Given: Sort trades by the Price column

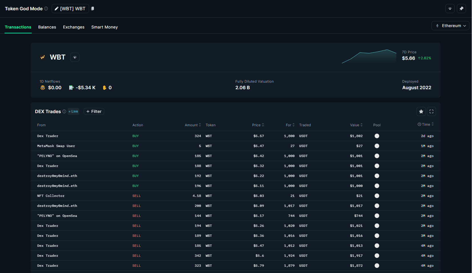Looking at the screenshot, I should 263,125.
